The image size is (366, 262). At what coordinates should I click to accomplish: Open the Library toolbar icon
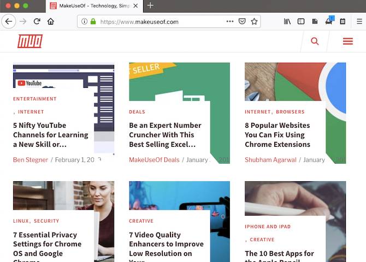pyautogui.click(x=287, y=21)
